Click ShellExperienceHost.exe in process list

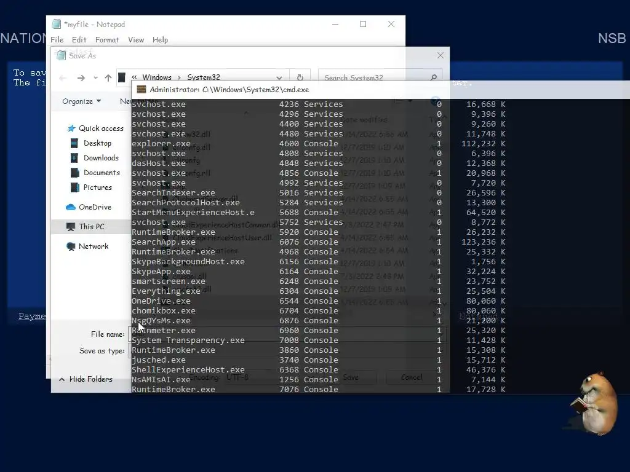[x=188, y=369]
